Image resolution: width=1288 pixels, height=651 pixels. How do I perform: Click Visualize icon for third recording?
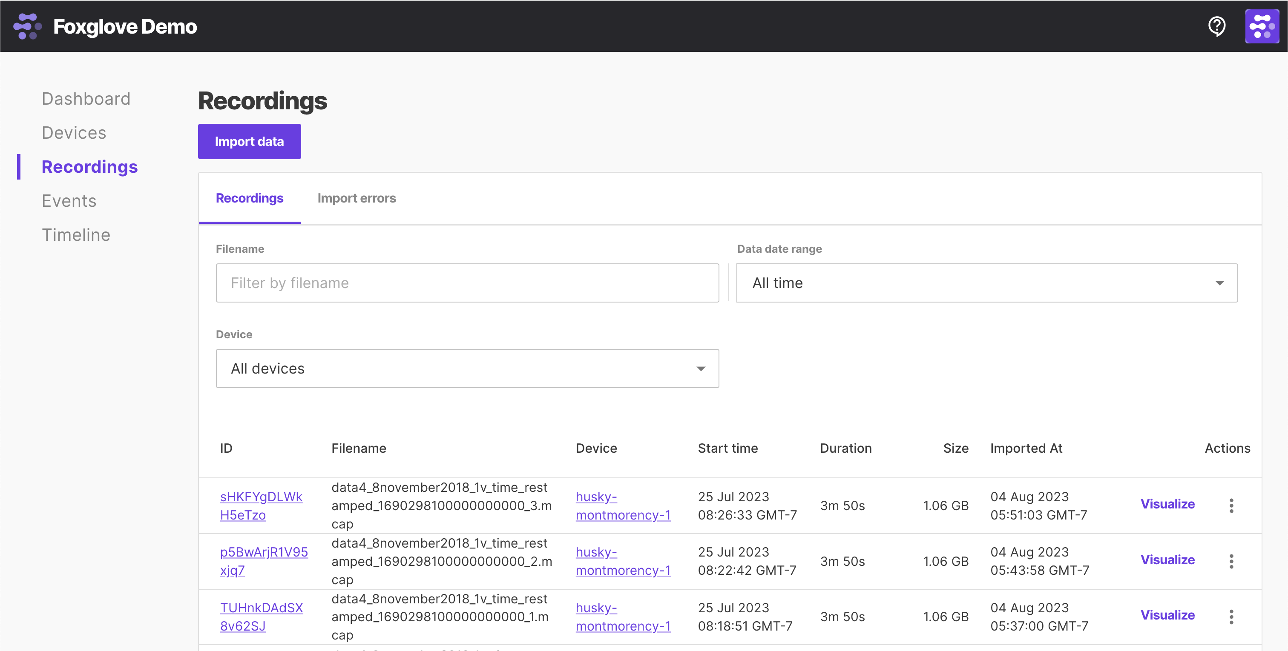pyautogui.click(x=1168, y=614)
